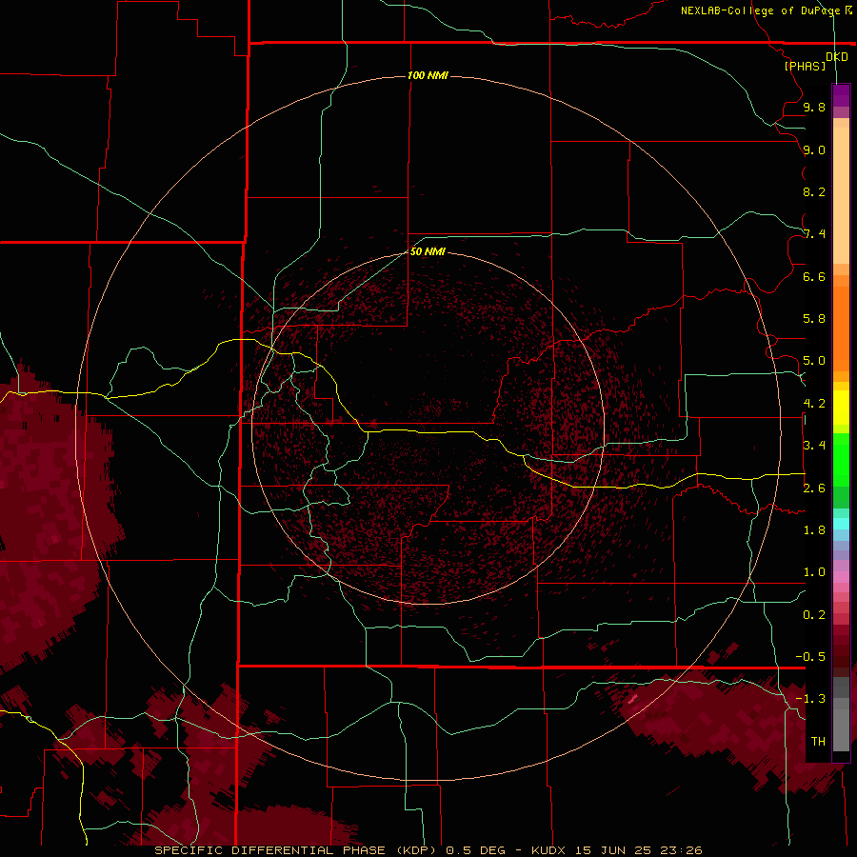Click the KUDX radar site identifier
The height and width of the screenshot is (857, 857).
(549, 850)
